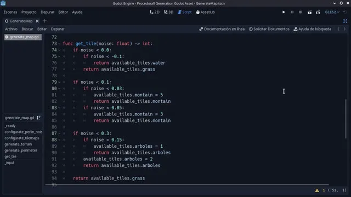Open script Editar menu

coord(42,29)
